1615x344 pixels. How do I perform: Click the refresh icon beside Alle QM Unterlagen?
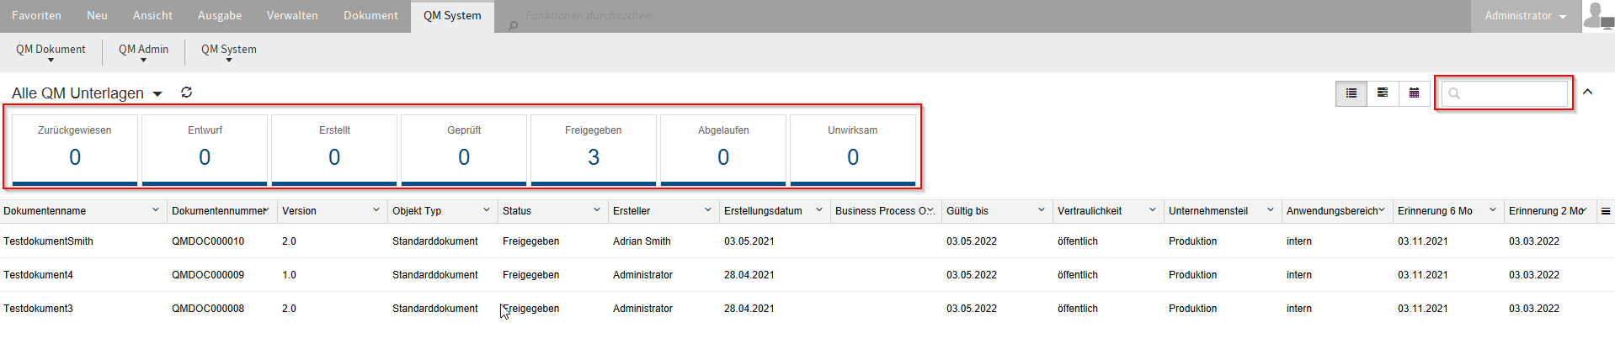tap(187, 93)
